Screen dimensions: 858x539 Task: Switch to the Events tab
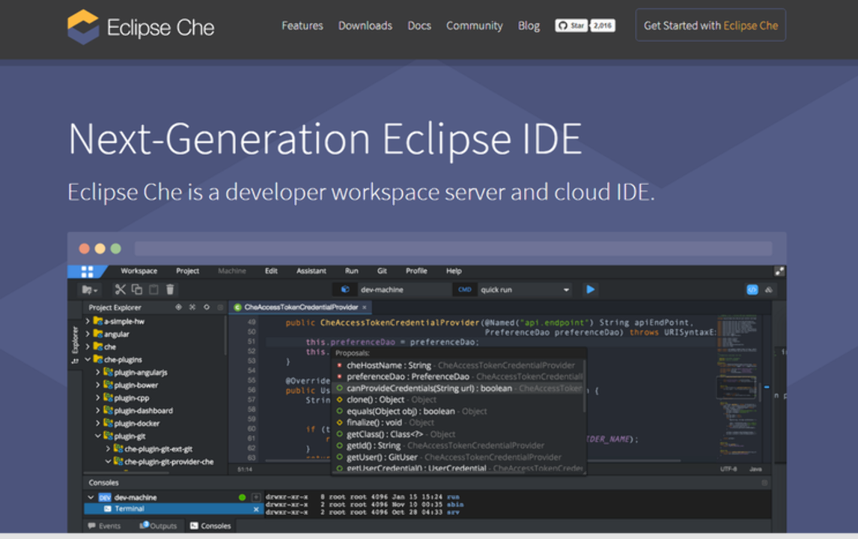(x=105, y=526)
